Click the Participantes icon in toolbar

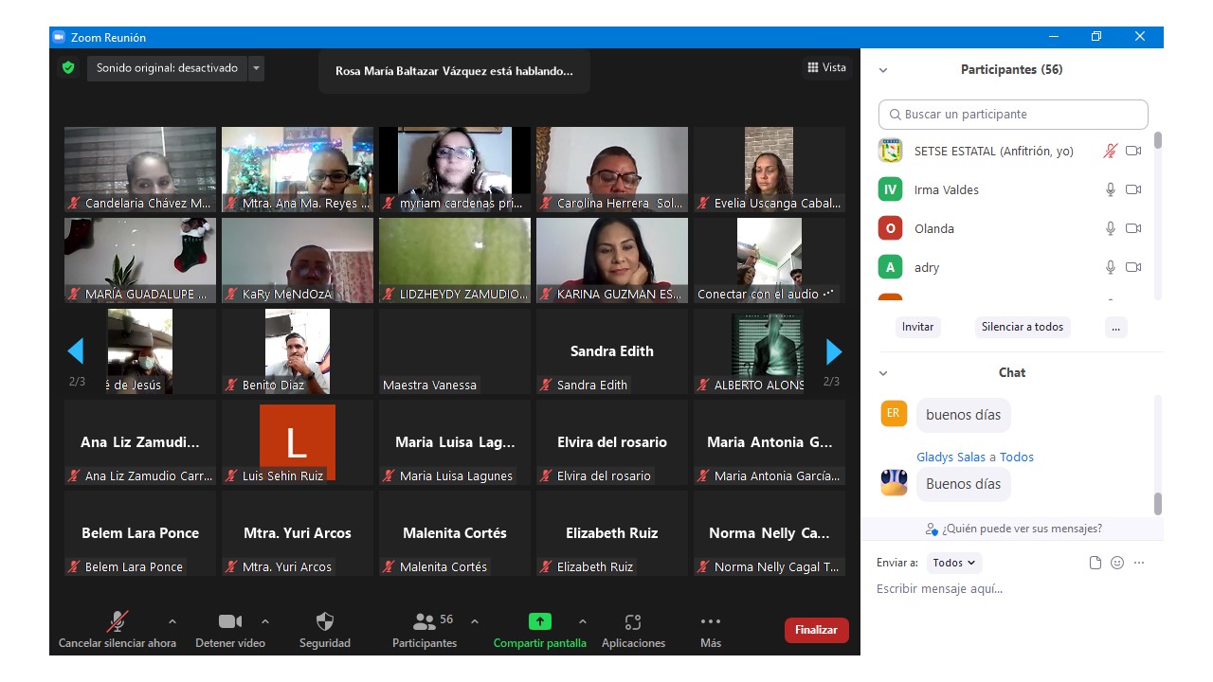[x=425, y=622]
